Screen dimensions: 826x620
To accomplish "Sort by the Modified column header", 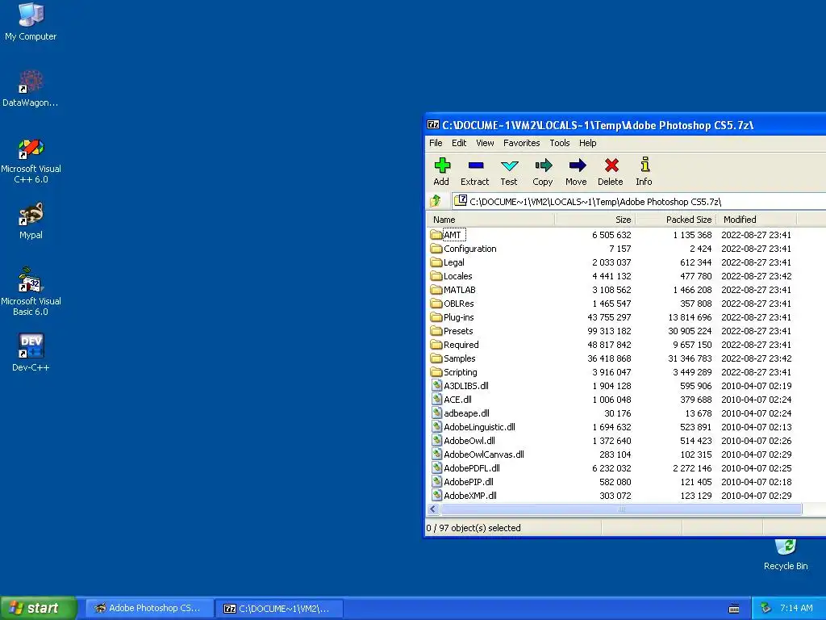I will (x=757, y=220).
